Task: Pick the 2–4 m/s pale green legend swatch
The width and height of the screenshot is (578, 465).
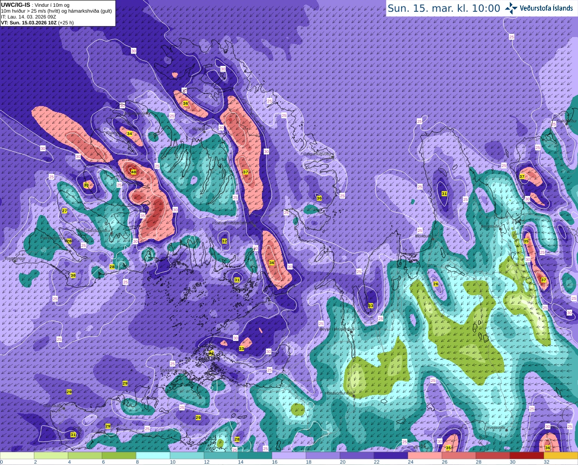Action: pyautogui.click(x=51, y=456)
